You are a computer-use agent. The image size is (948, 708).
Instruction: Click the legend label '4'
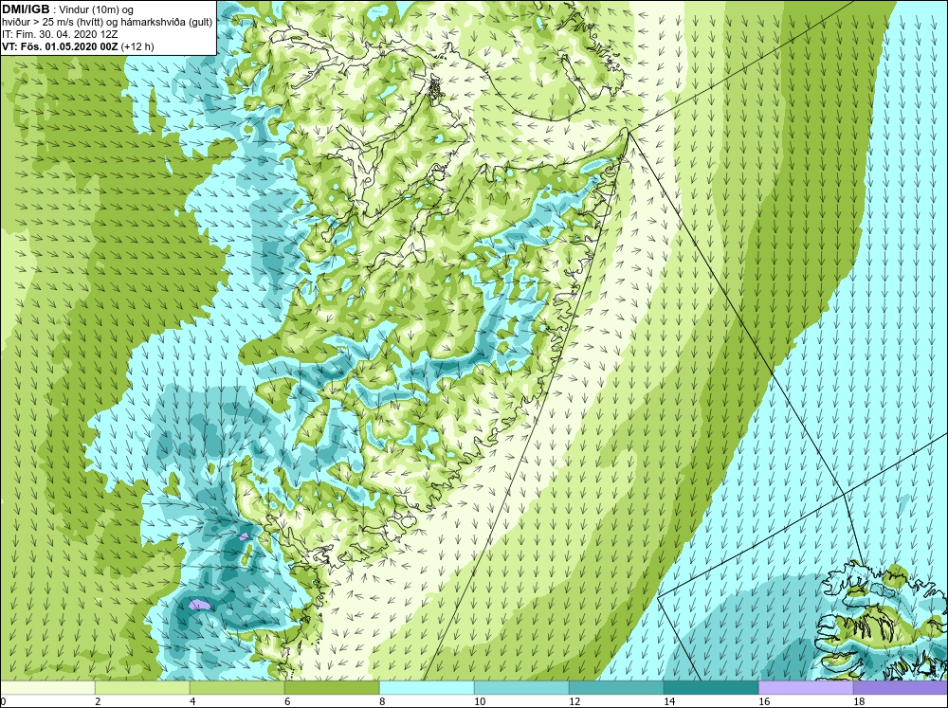(x=192, y=701)
